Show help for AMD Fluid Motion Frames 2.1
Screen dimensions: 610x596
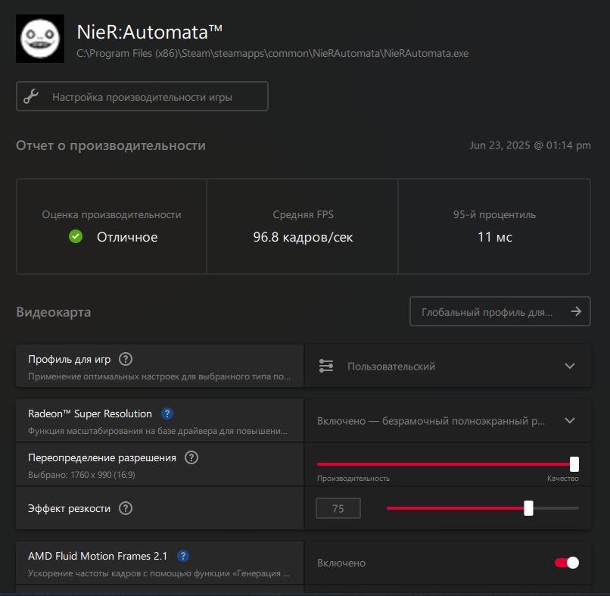tap(183, 556)
